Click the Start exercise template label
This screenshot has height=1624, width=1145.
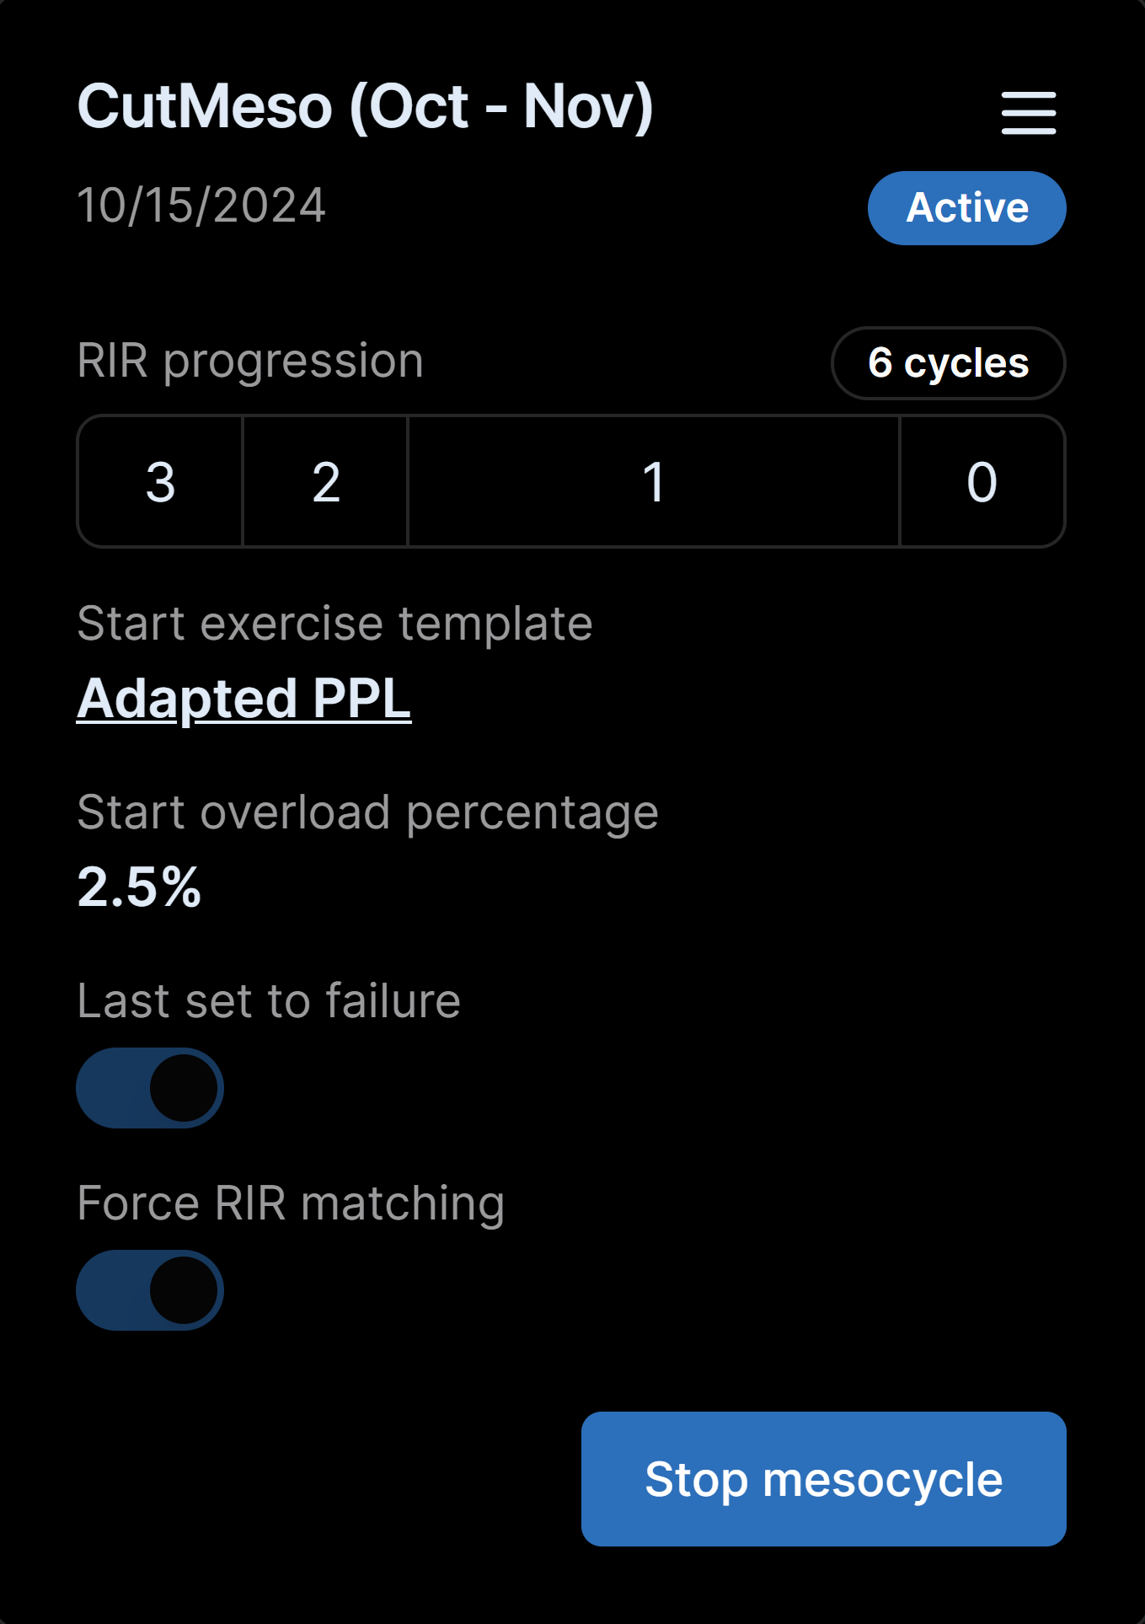pos(334,624)
